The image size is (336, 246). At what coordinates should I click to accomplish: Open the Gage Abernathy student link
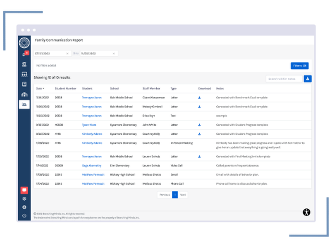[91, 165]
